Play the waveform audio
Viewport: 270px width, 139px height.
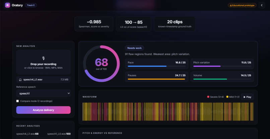[247, 97]
